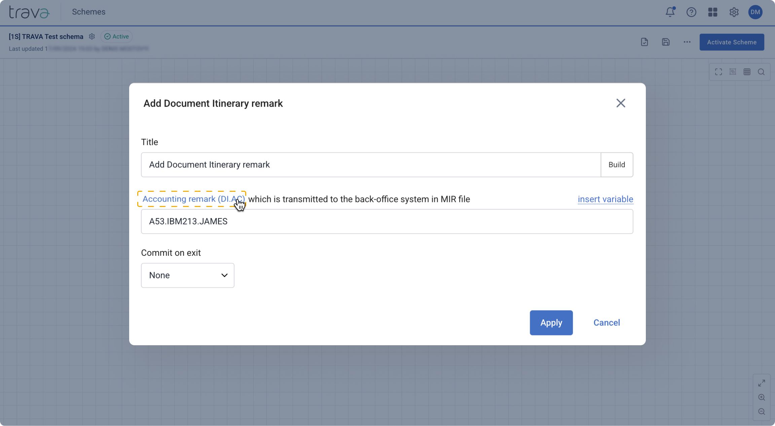Click the schema settings gear beside title
Viewport: 775px width, 426px height.
point(92,36)
